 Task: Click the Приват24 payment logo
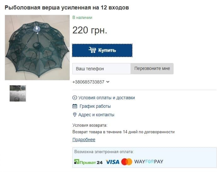[x=88, y=162]
